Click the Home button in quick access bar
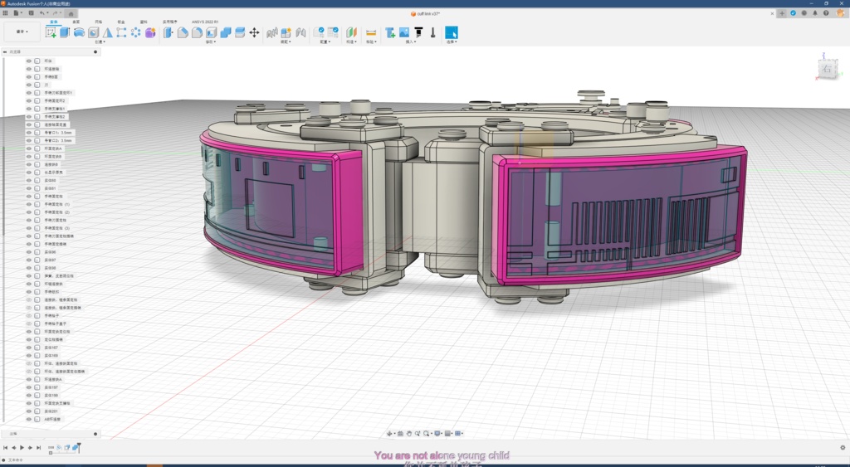The image size is (850, 467). tap(71, 13)
